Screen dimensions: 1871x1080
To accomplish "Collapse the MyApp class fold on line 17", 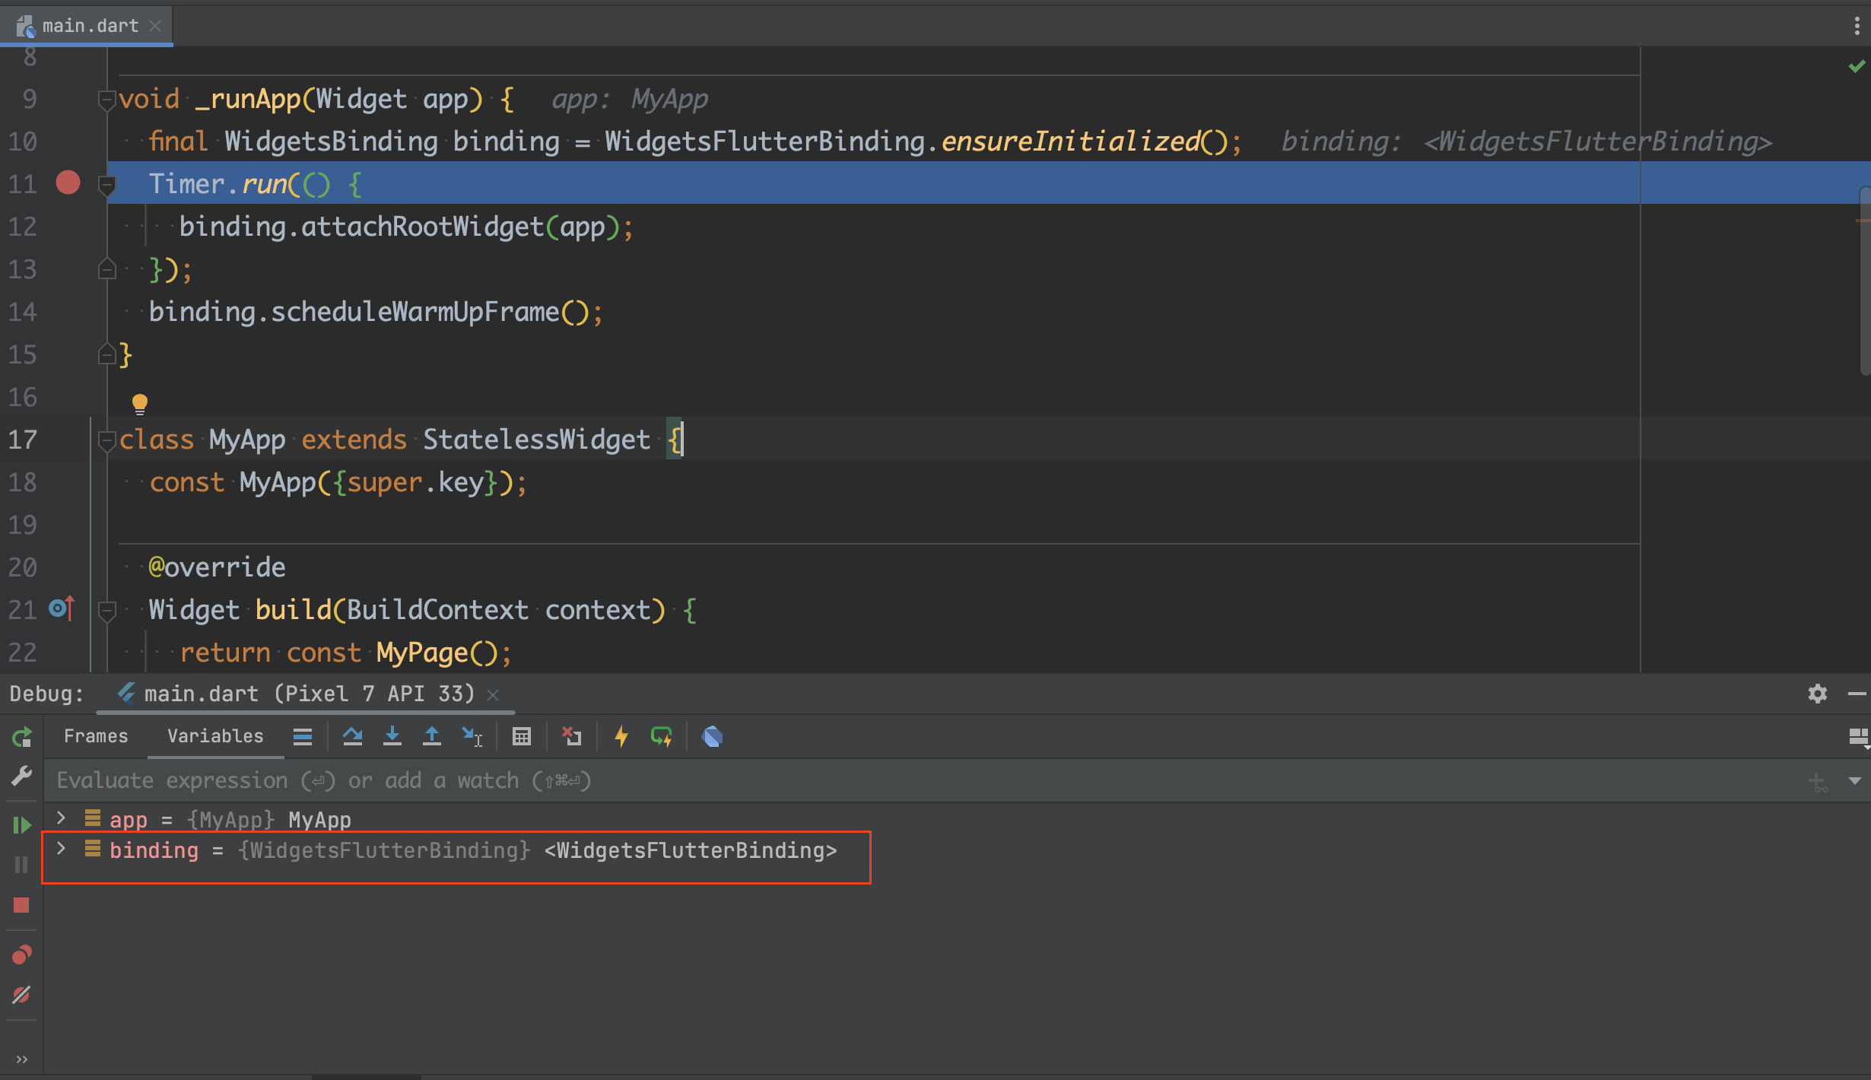I will pyautogui.click(x=106, y=440).
